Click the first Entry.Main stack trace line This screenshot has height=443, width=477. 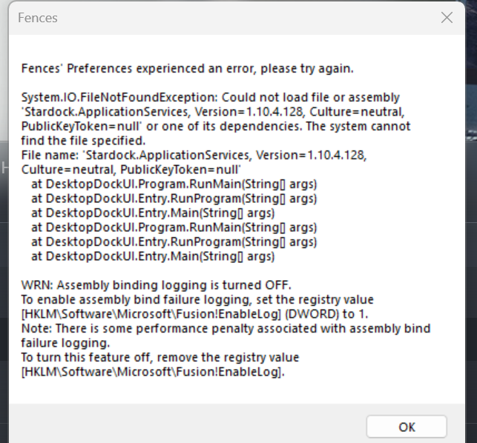pyautogui.click(x=153, y=213)
